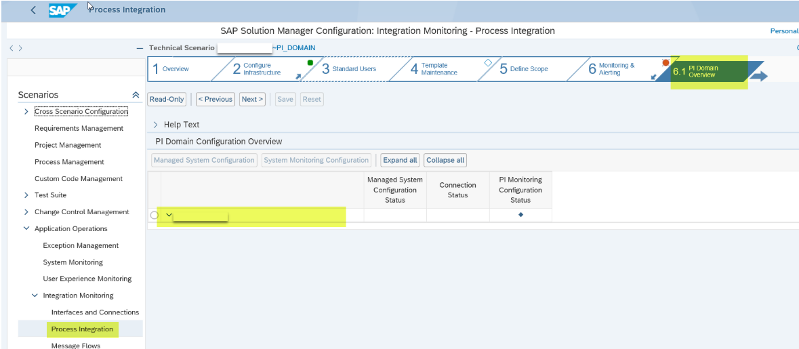Click System Monitoring Configuration button

click(316, 160)
